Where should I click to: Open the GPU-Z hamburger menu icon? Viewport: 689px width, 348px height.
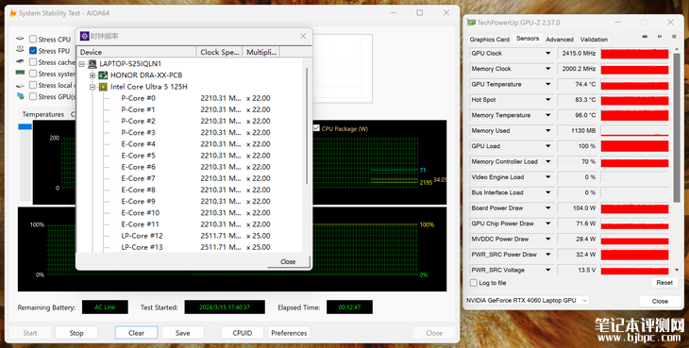[x=674, y=37]
